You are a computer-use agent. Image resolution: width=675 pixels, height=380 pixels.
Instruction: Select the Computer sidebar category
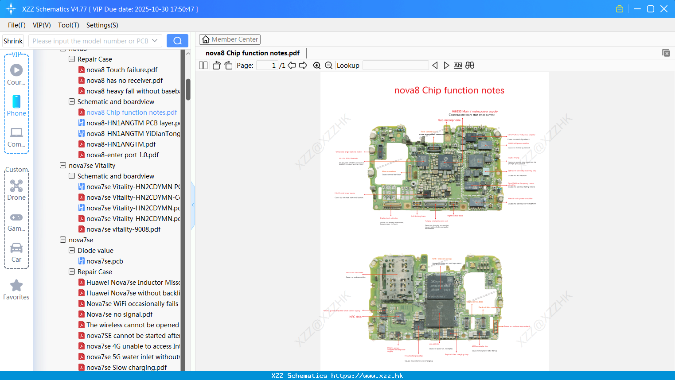16,137
